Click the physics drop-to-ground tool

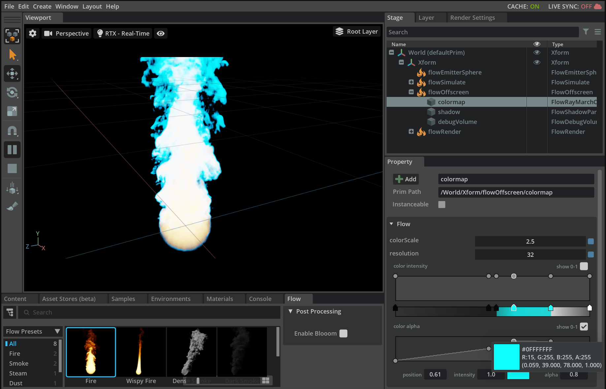pos(12,188)
